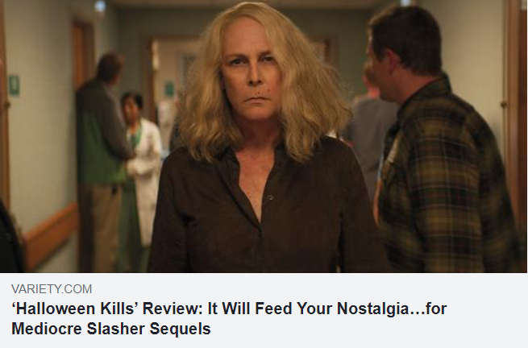
Task: Click the green exit sign on left wall
Action: [14, 85]
